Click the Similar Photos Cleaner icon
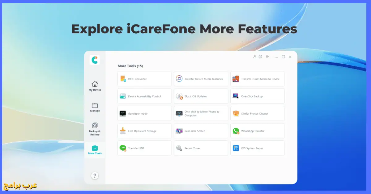This screenshot has width=371, height=194. point(236,113)
